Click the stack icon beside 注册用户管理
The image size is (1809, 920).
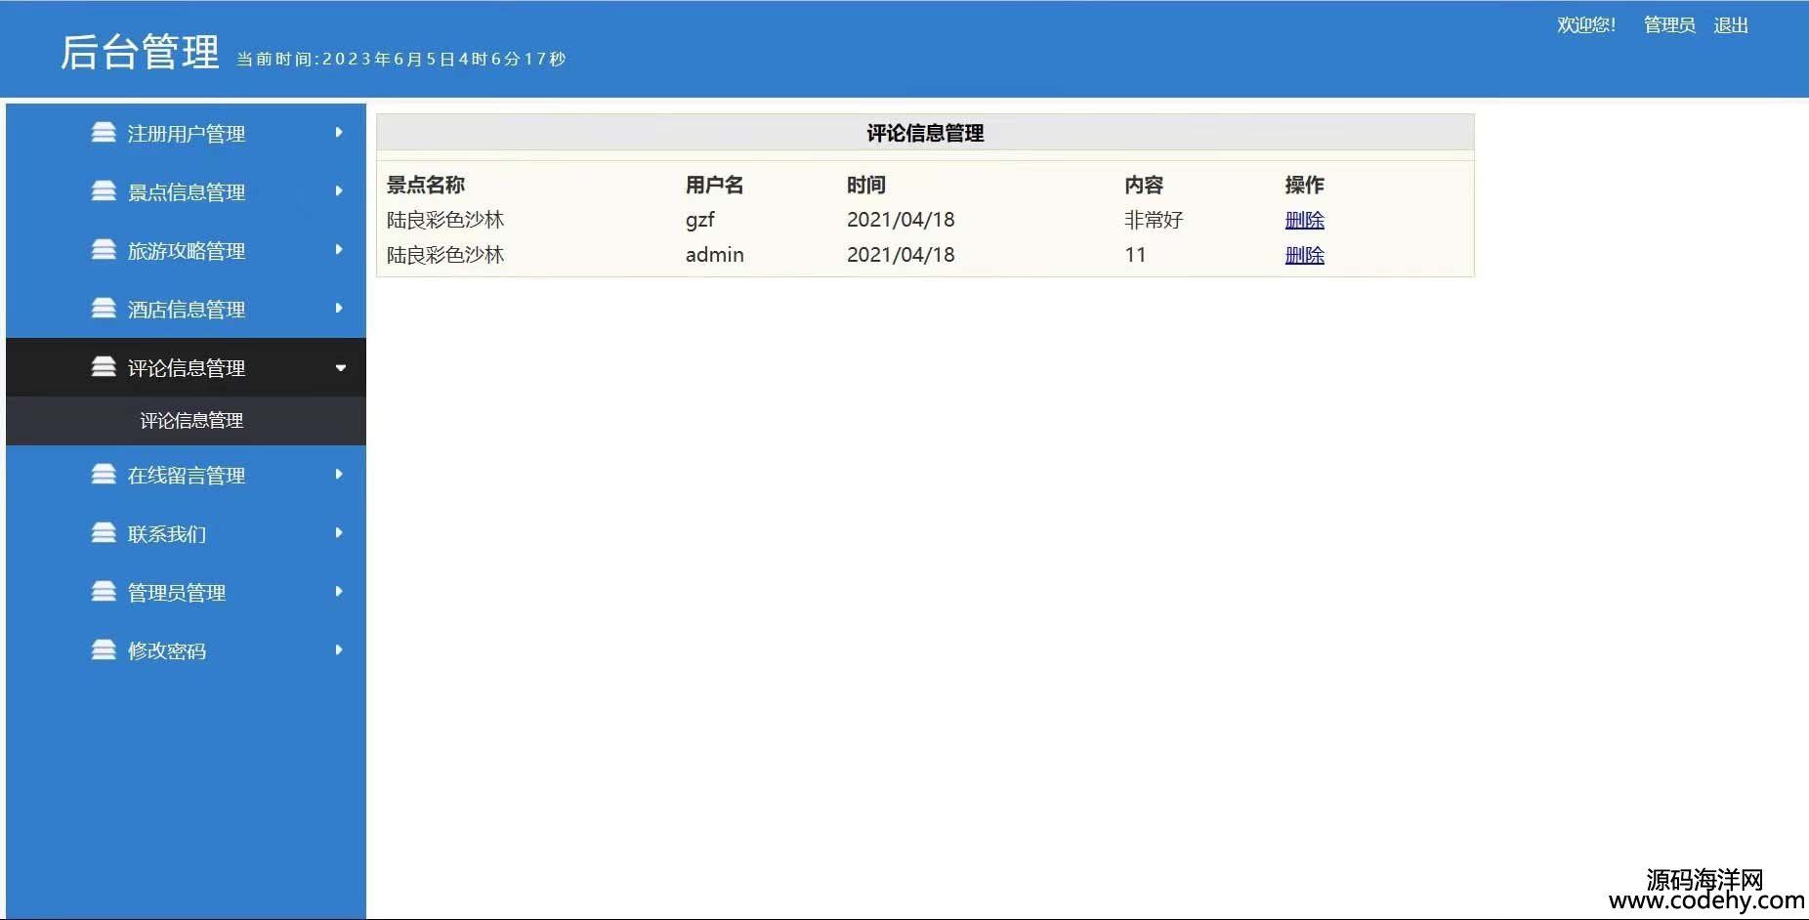click(104, 132)
